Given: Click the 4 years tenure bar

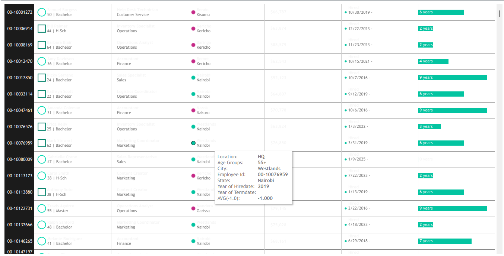Looking at the screenshot, I should point(433,61).
